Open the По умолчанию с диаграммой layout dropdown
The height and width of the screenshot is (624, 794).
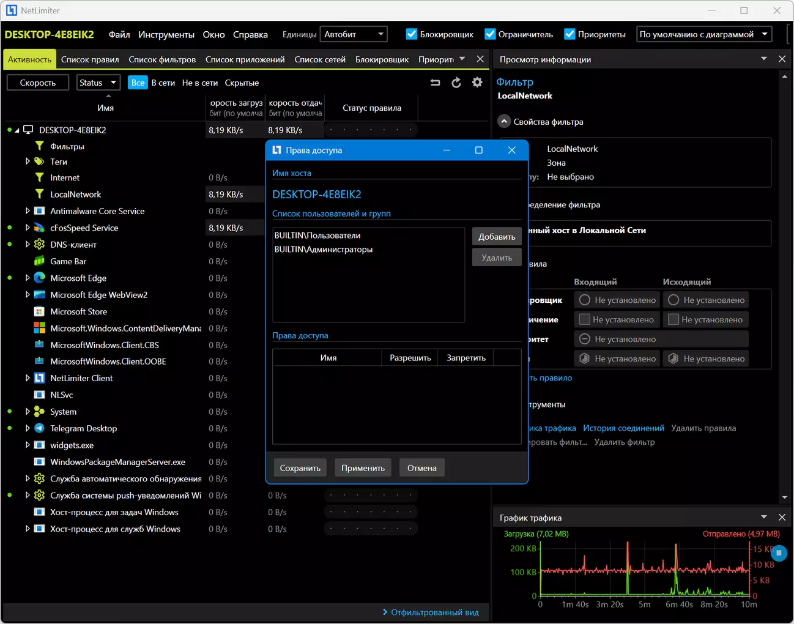pos(704,34)
